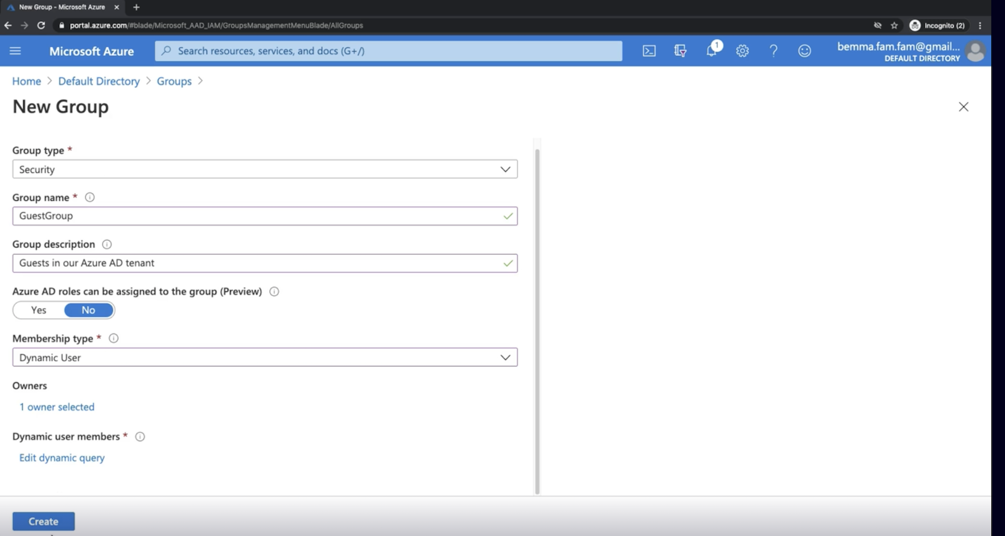Bookmark this page with the star
This screenshot has width=1005, height=536.
(894, 25)
